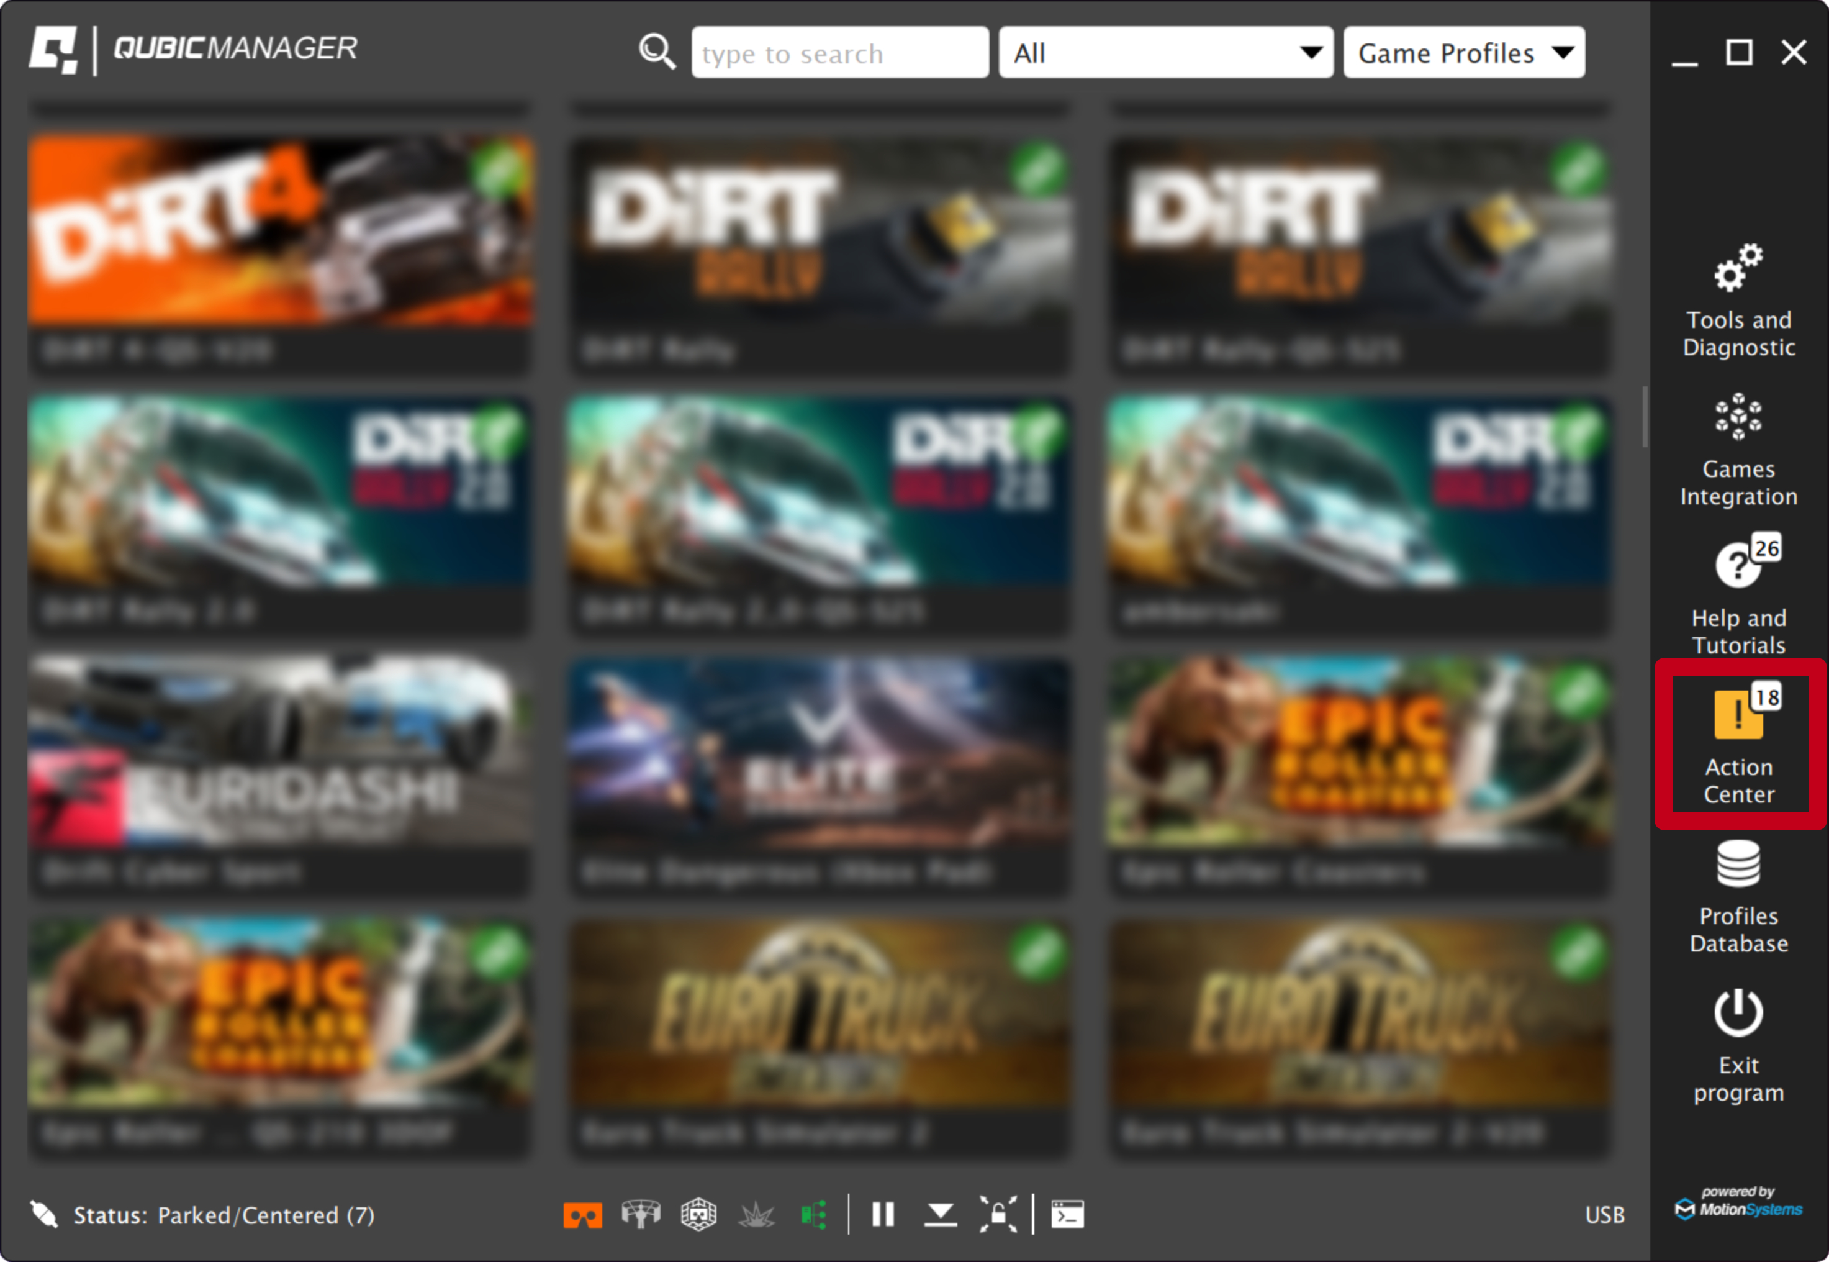Open the console terminal window icon

pos(1067,1215)
